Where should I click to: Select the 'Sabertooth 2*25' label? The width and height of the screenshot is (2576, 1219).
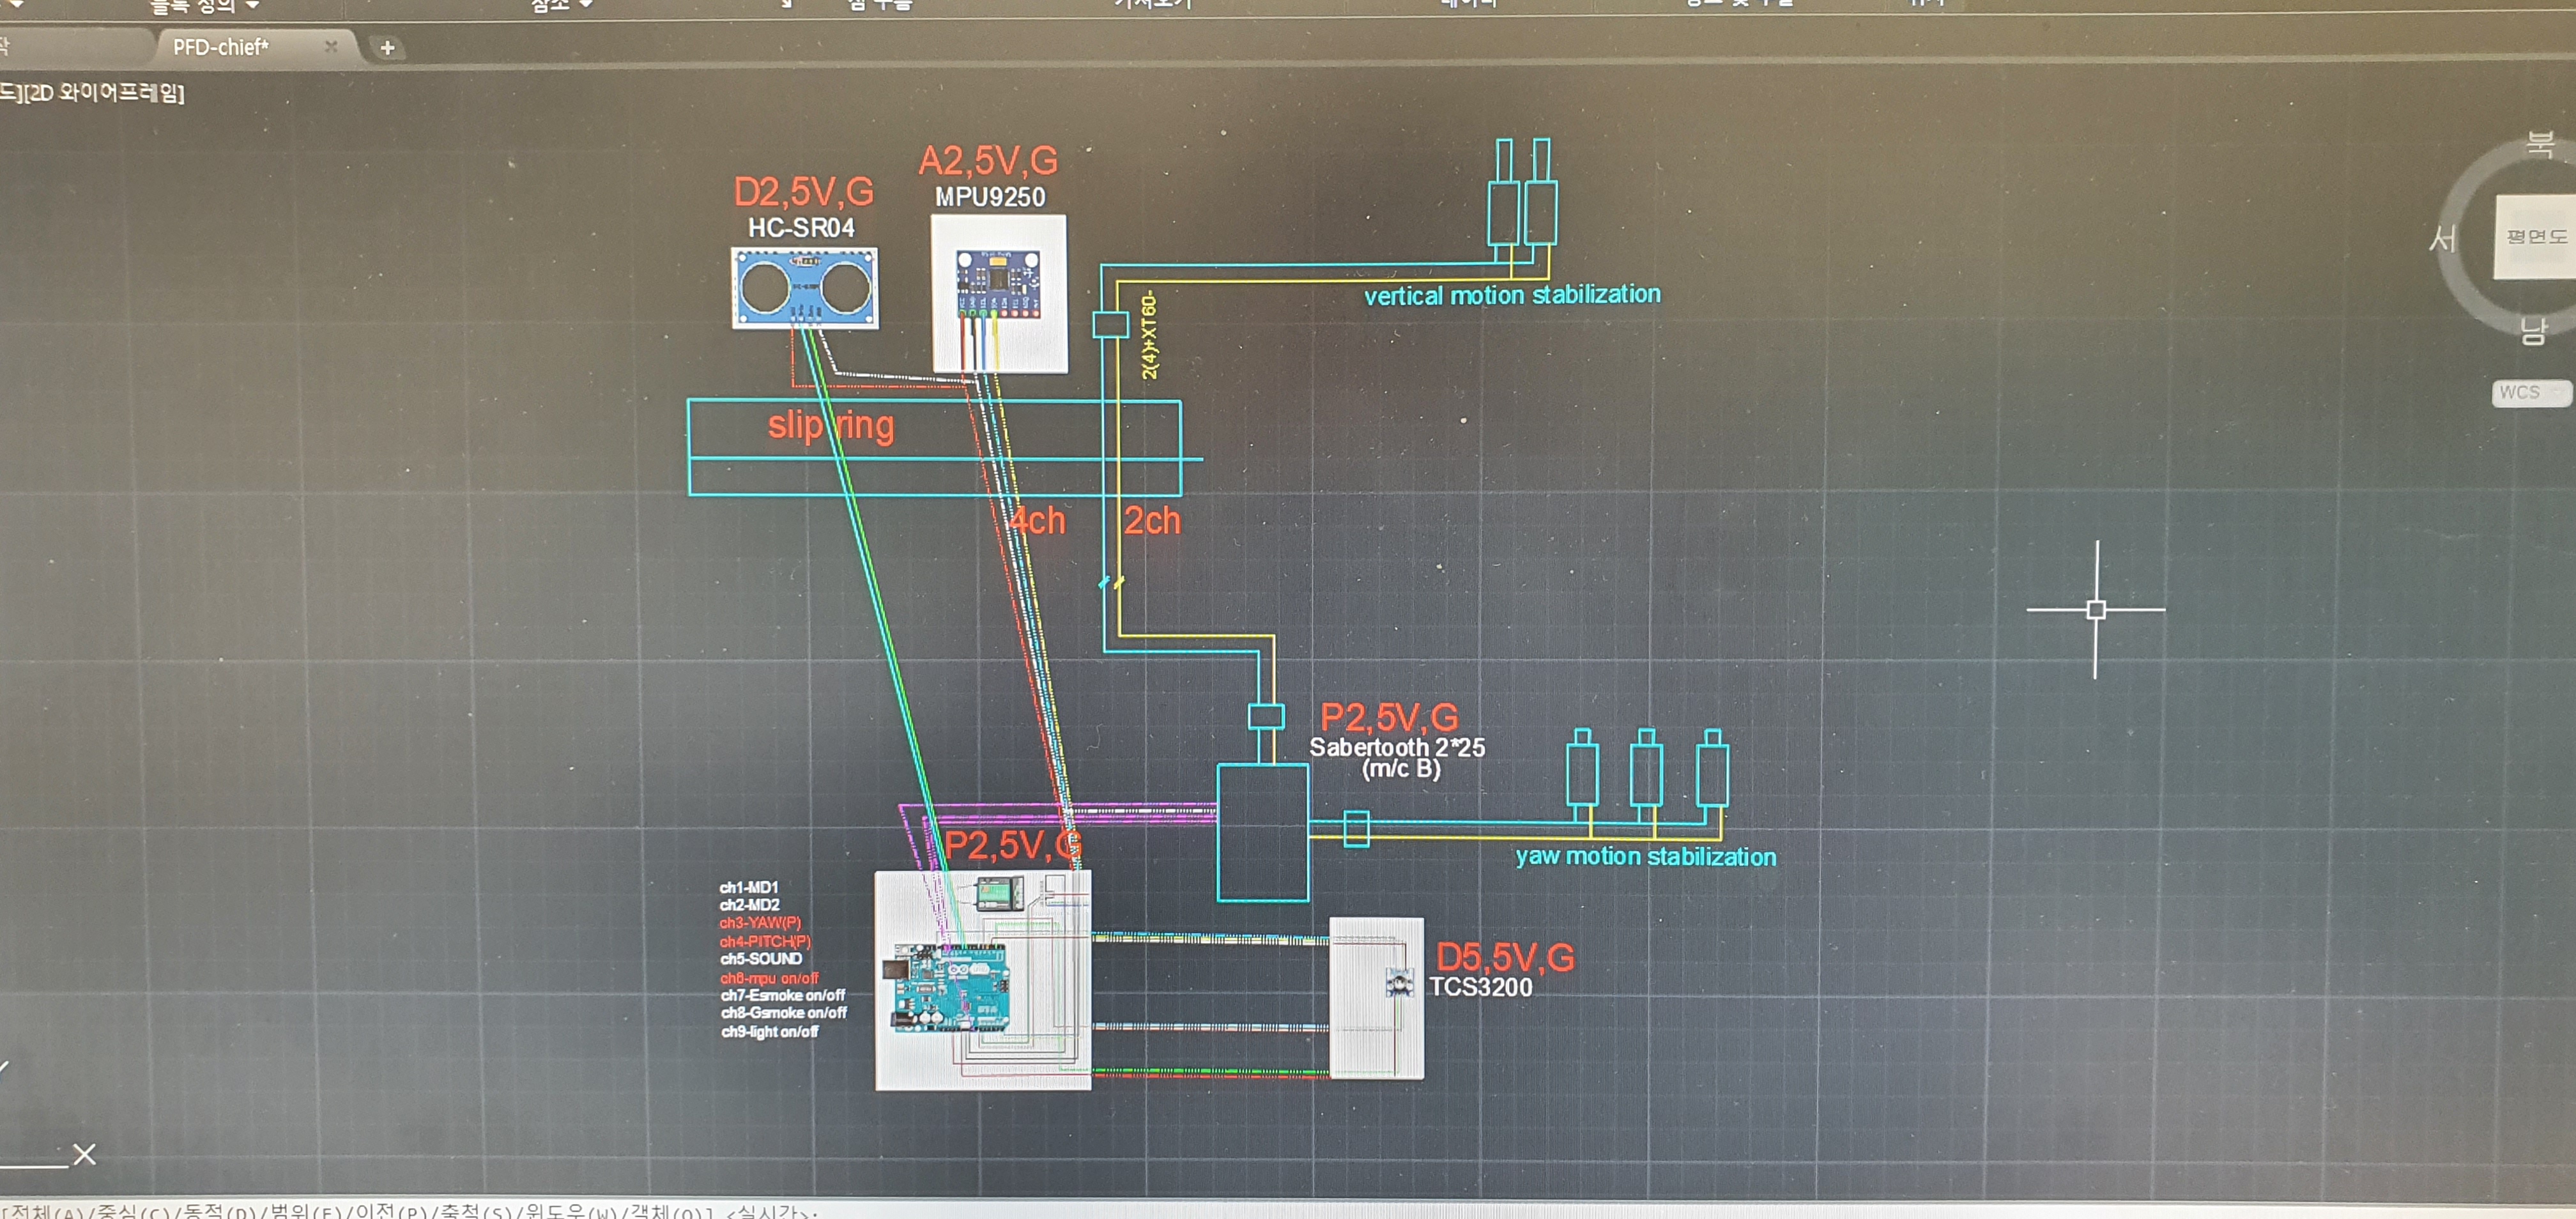1397,747
